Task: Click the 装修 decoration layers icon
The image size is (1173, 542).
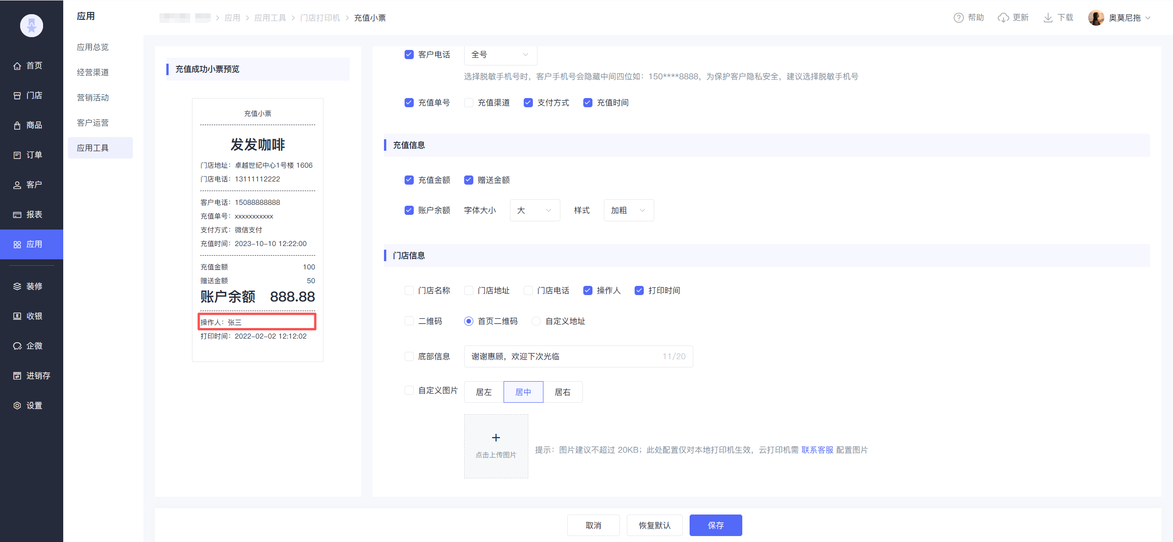Action: click(17, 286)
